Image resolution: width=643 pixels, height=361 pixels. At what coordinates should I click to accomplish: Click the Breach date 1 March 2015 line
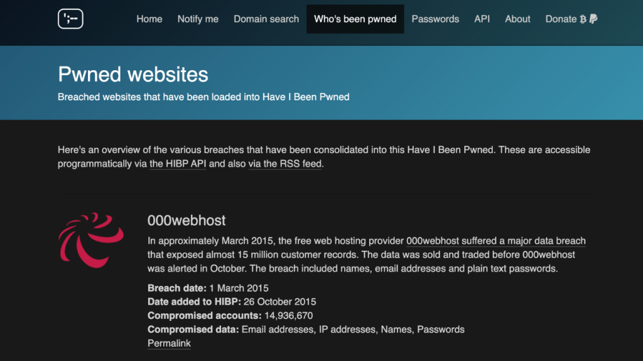point(208,288)
